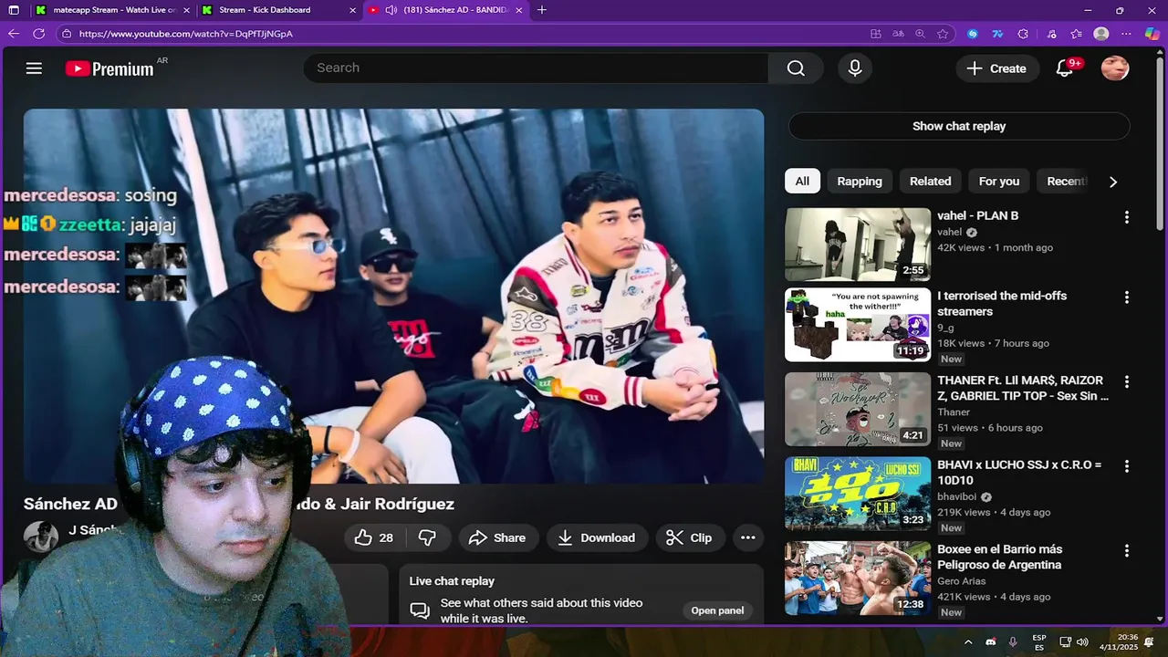Focus the YouTube search field
The height and width of the screenshot is (657, 1168).
(x=536, y=68)
